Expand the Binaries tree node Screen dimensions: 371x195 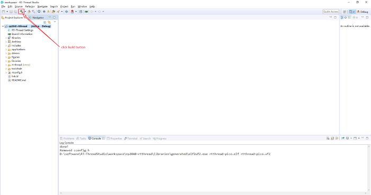coord(6,38)
